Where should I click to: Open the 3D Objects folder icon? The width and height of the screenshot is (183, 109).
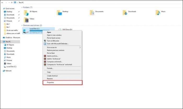pyautogui.click(x=26, y=13)
